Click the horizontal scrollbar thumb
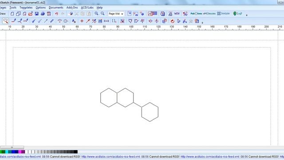The image size is (284, 160). pos(12,148)
